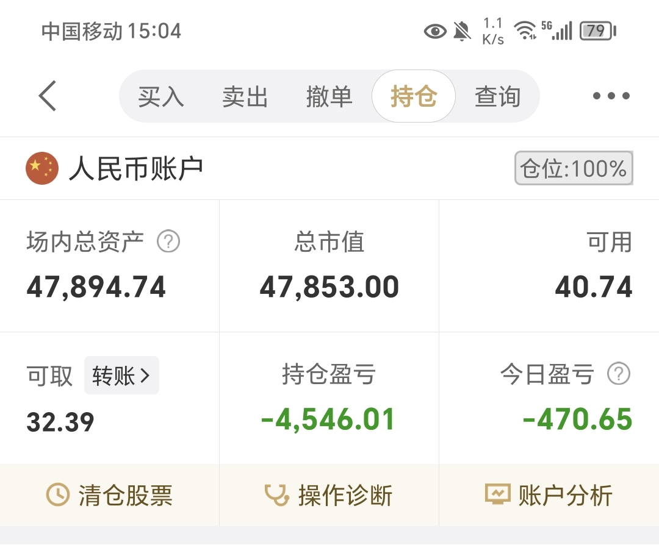Viewport: 659px width, 553px height.
Task: Switch to the 查询 tab
Action: tap(498, 96)
